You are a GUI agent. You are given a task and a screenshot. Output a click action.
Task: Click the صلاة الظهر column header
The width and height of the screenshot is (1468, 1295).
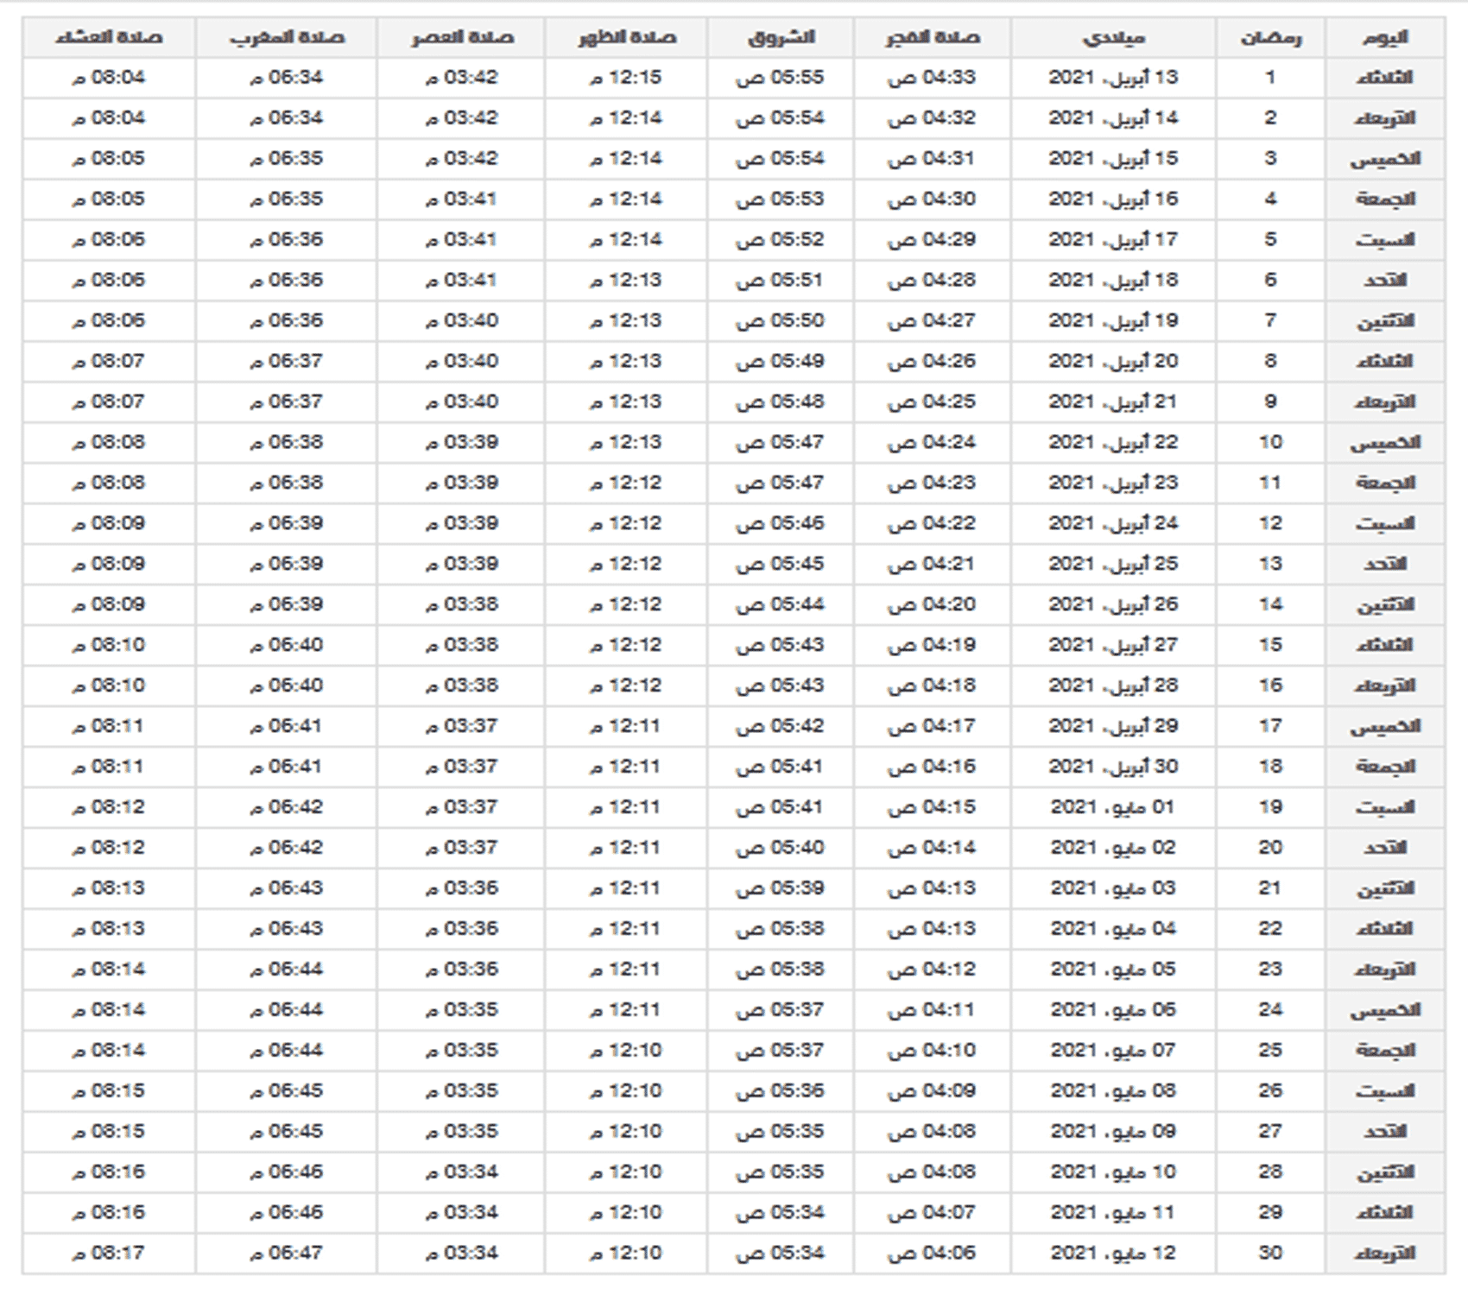pyautogui.click(x=626, y=37)
